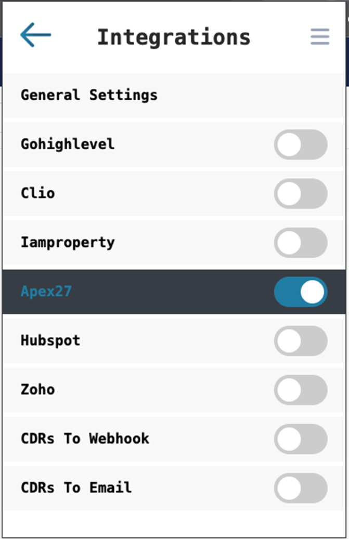Toggle the Zoho integration on
349x539 pixels.
click(301, 390)
